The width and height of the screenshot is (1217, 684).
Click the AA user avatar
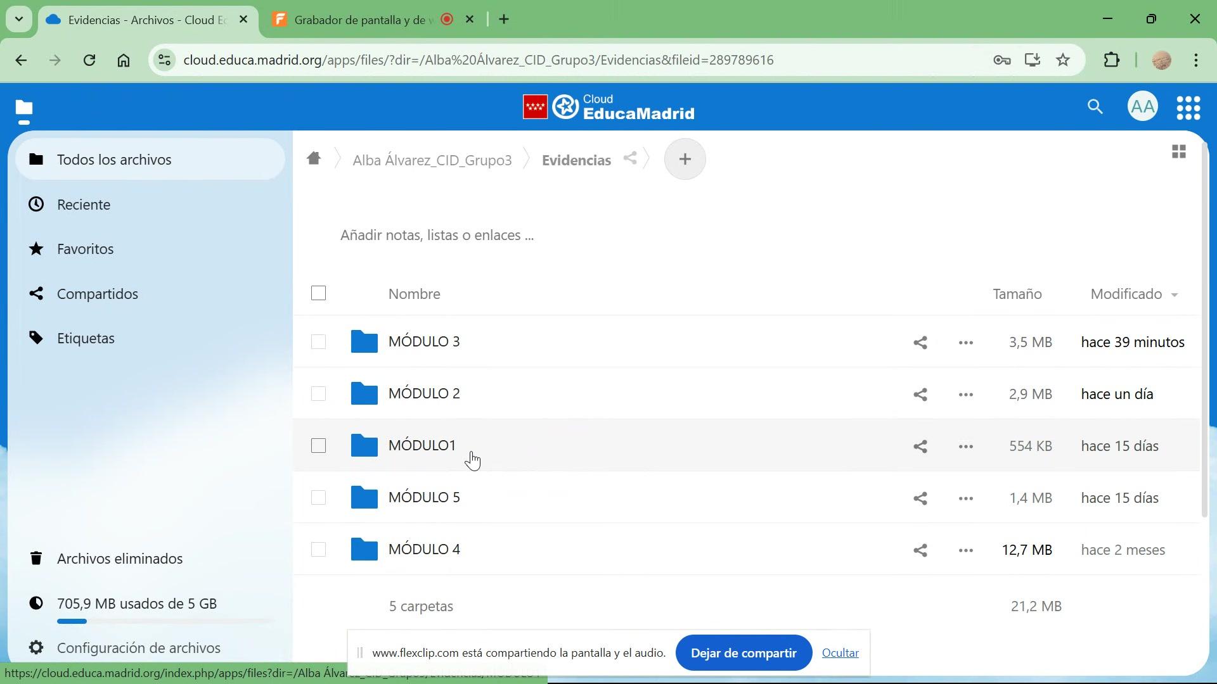[x=1142, y=107]
